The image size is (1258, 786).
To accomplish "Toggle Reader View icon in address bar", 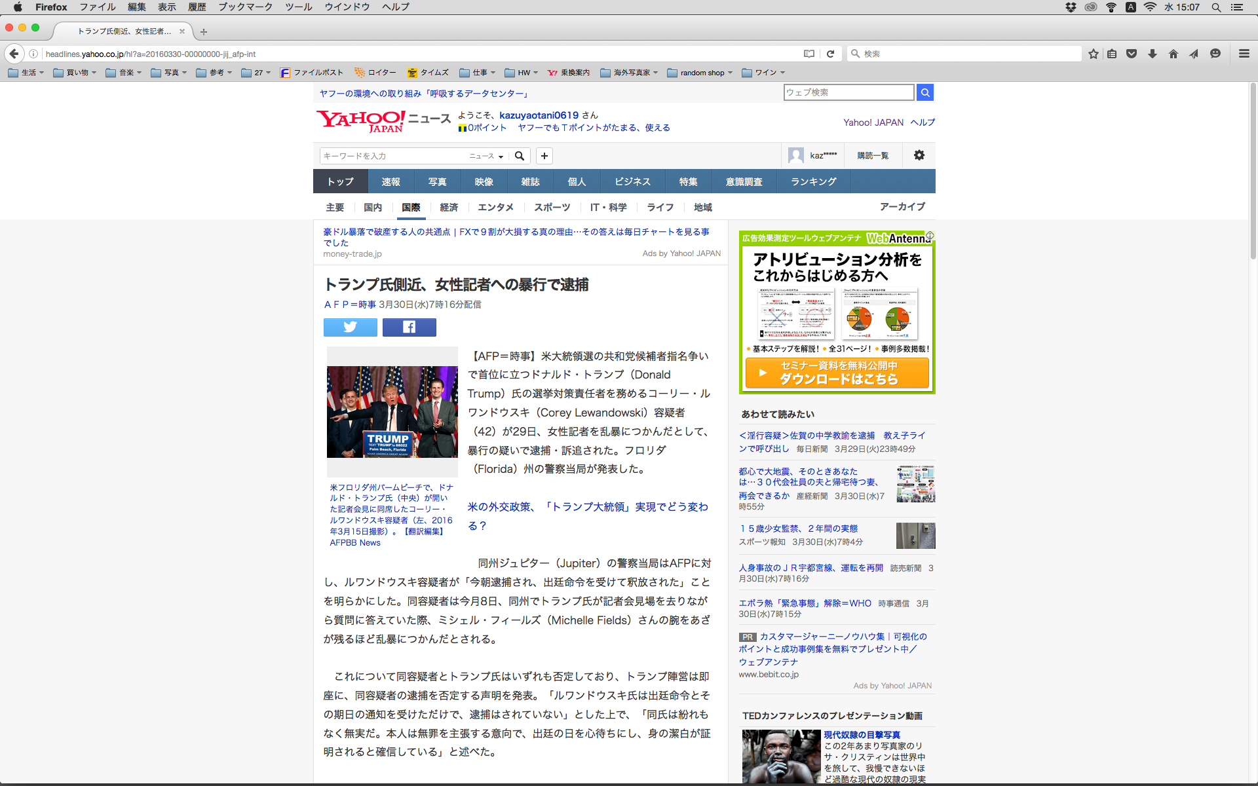I will tap(809, 54).
